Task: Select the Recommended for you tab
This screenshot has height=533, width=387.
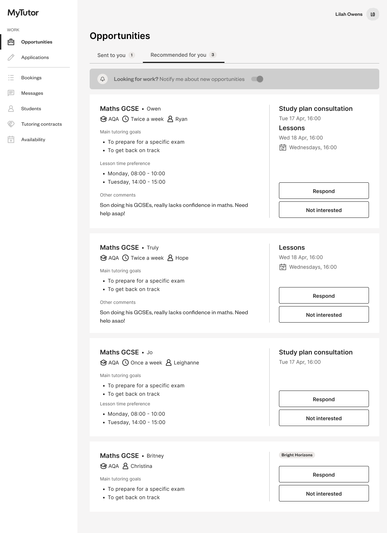Action: click(x=184, y=55)
